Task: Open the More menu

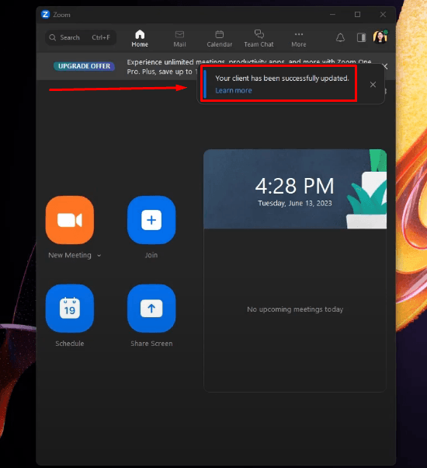Action: [299, 39]
